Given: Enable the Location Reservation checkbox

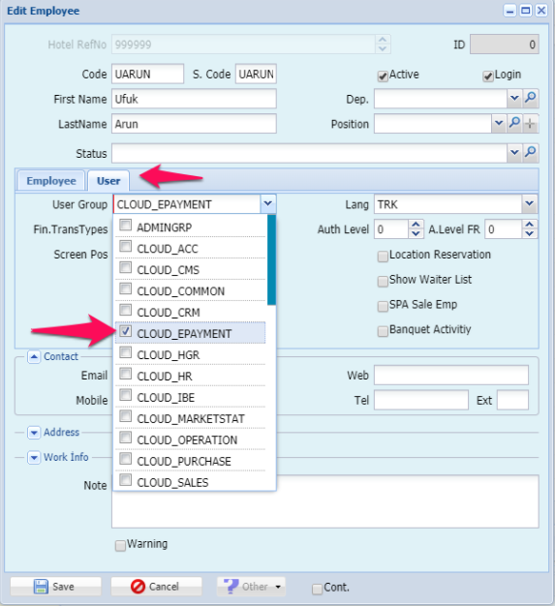Looking at the screenshot, I should [383, 257].
